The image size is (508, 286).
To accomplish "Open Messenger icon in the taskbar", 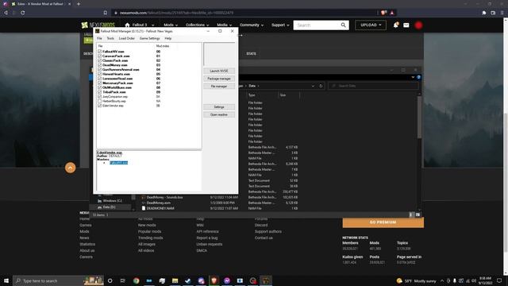I will 227,280.
